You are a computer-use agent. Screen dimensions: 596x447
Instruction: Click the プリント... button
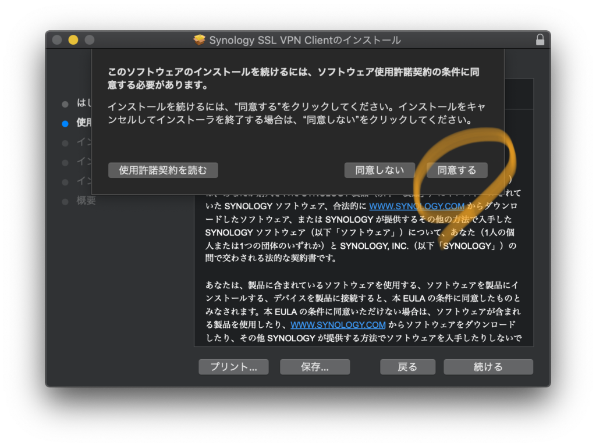point(233,367)
